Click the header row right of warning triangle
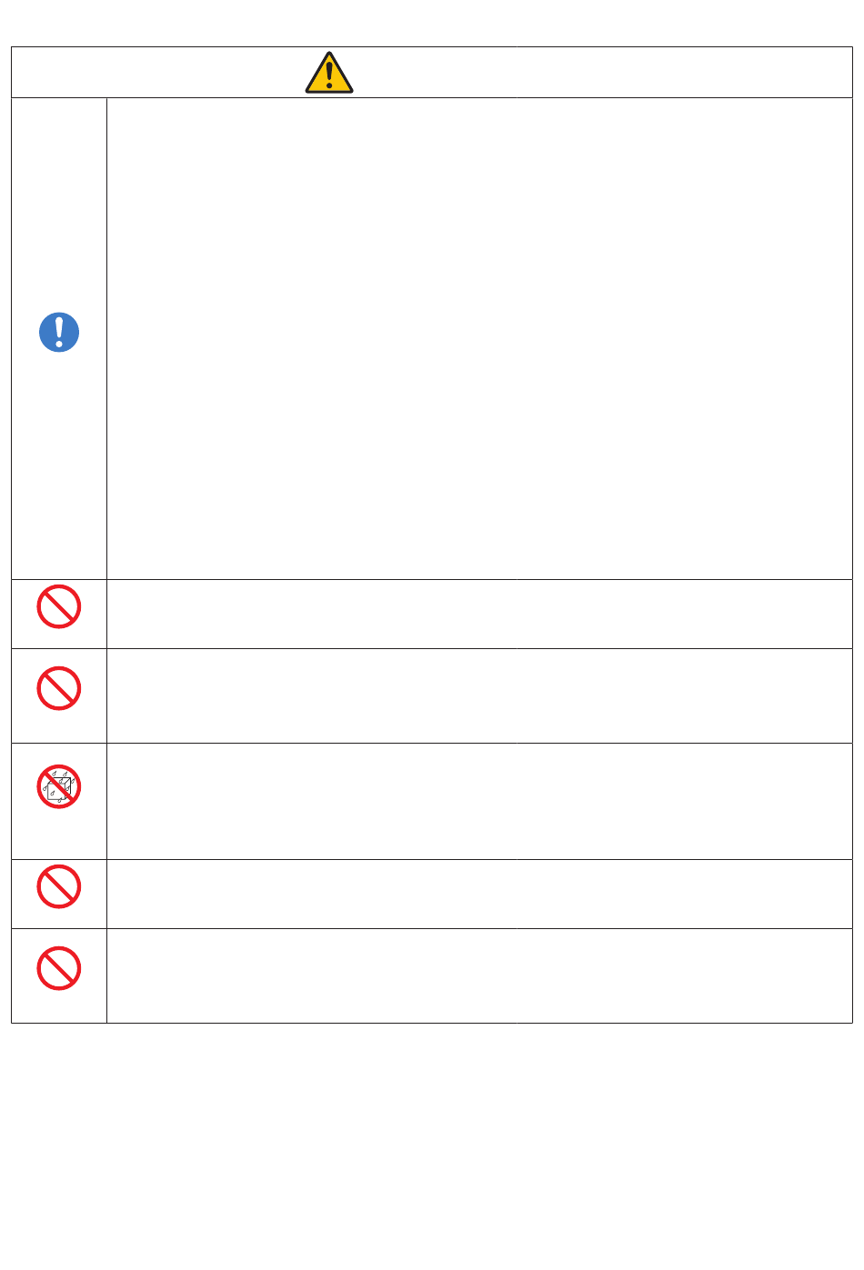This screenshot has height=1270, width=864. tap(604, 73)
